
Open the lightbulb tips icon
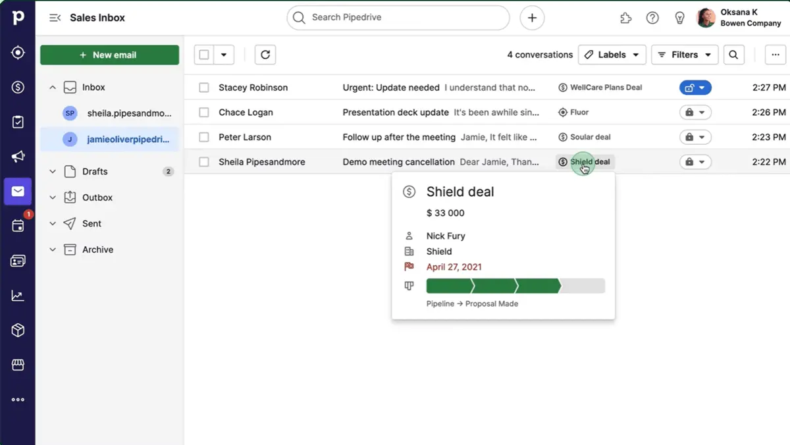680,18
